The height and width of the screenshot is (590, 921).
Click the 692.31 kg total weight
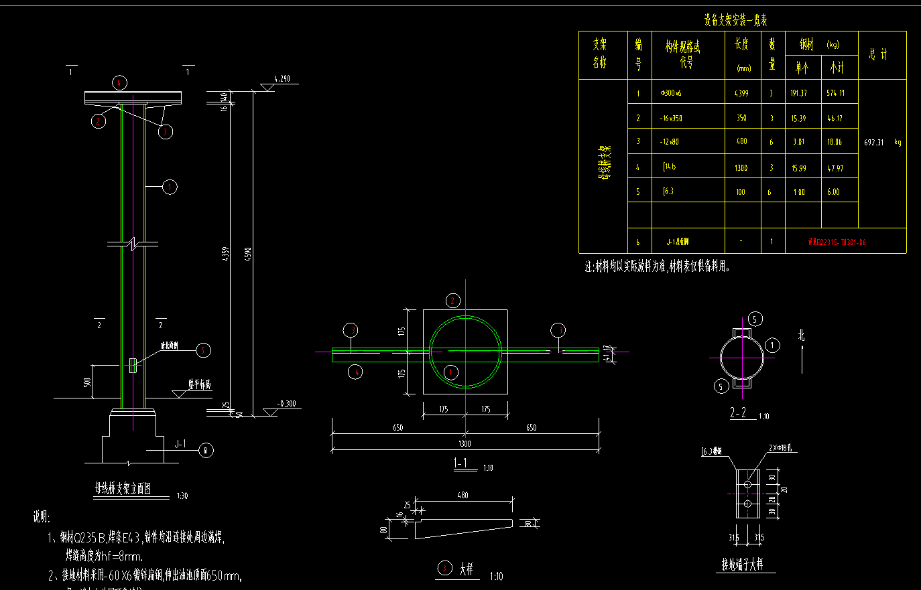883,143
